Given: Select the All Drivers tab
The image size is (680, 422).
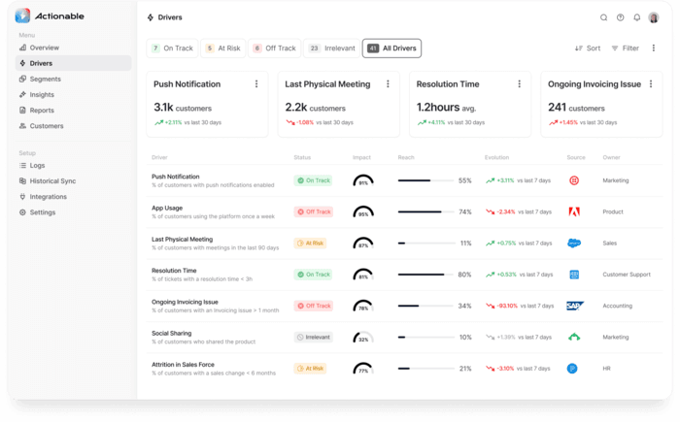Looking at the screenshot, I should coord(392,49).
